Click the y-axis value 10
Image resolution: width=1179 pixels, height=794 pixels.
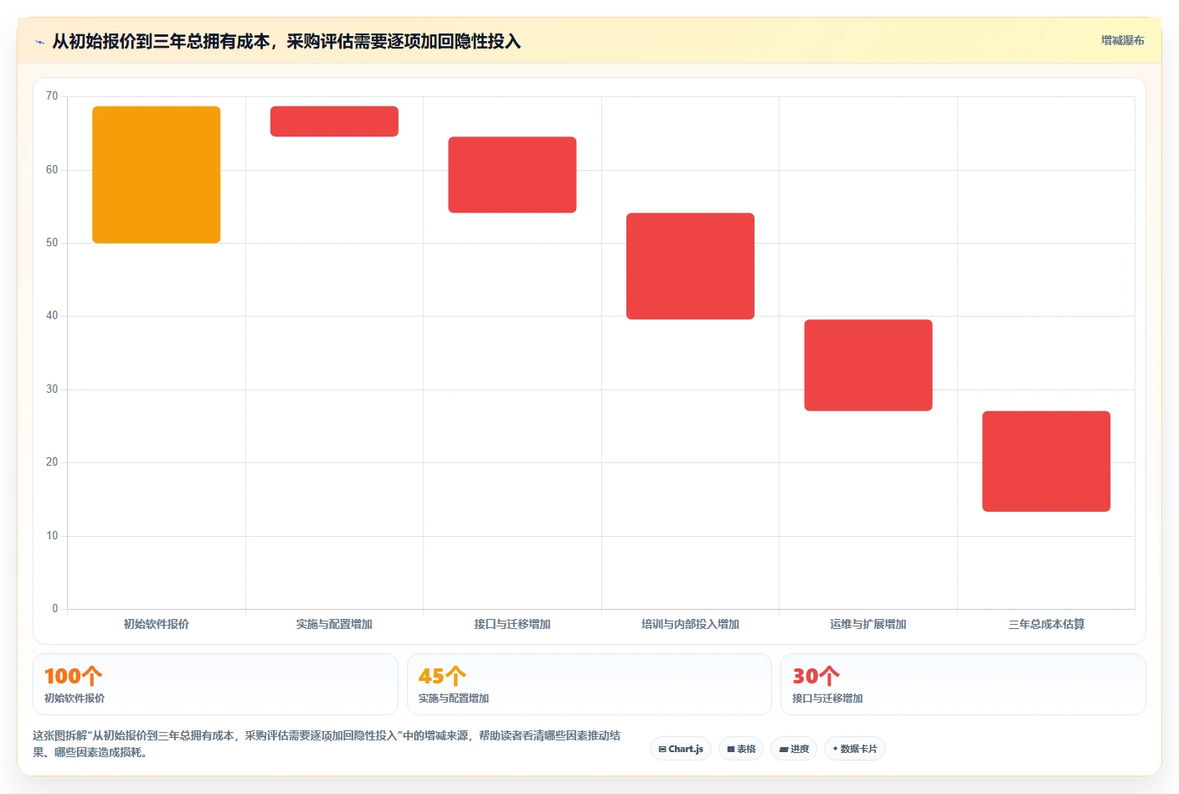[52, 536]
